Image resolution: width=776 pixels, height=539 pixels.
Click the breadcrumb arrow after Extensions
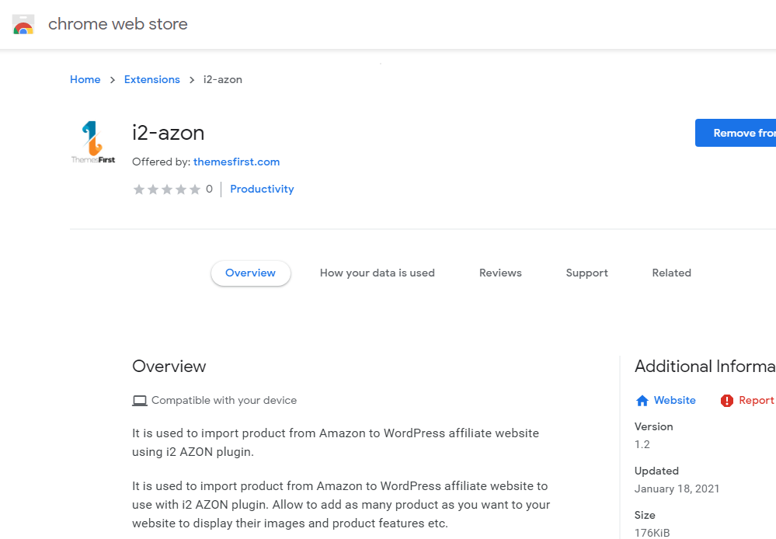[x=192, y=80]
